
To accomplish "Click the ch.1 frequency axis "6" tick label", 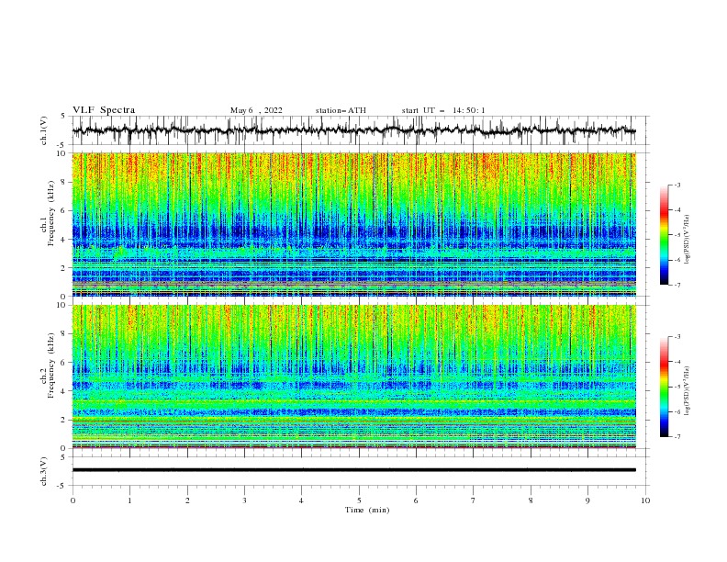I will pyautogui.click(x=64, y=210).
